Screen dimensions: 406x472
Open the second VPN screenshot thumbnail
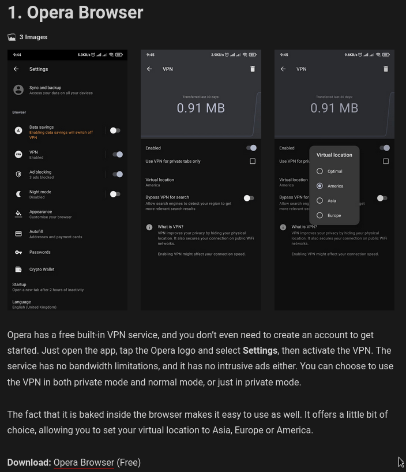point(201,180)
